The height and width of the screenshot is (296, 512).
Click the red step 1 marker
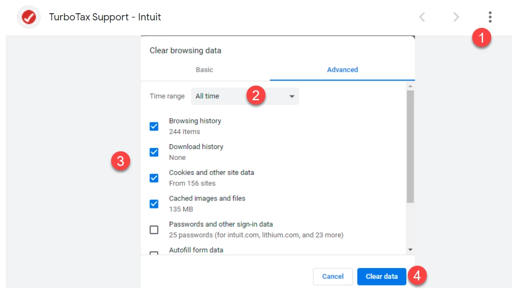click(x=481, y=37)
